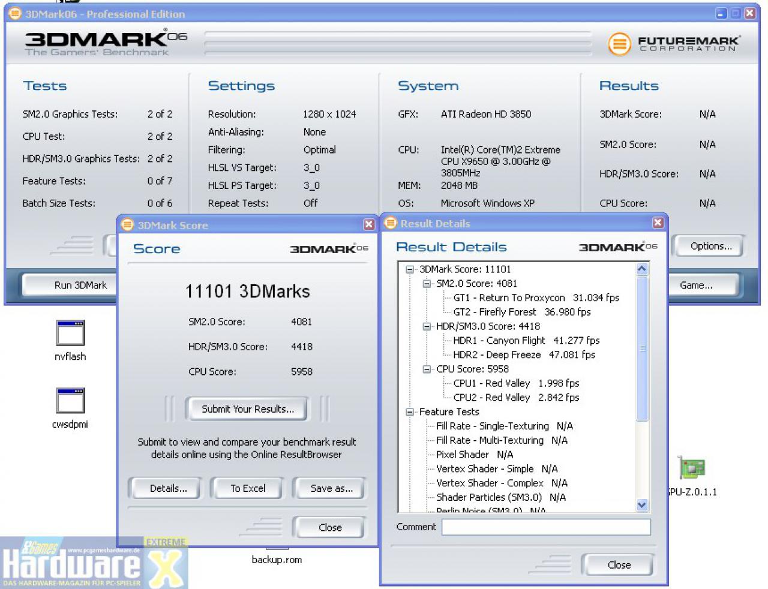This screenshot has height=589, width=768.
Task: Select Vertex Shader - Simple row
Action: [497, 469]
